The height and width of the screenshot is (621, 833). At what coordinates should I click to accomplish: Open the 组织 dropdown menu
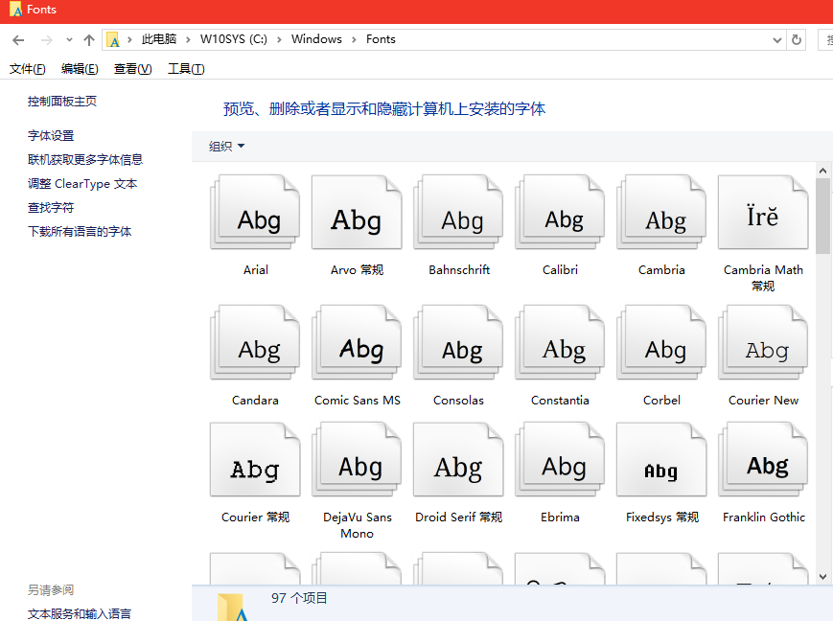pyautogui.click(x=226, y=146)
